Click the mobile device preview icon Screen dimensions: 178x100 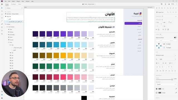pos(165,4)
